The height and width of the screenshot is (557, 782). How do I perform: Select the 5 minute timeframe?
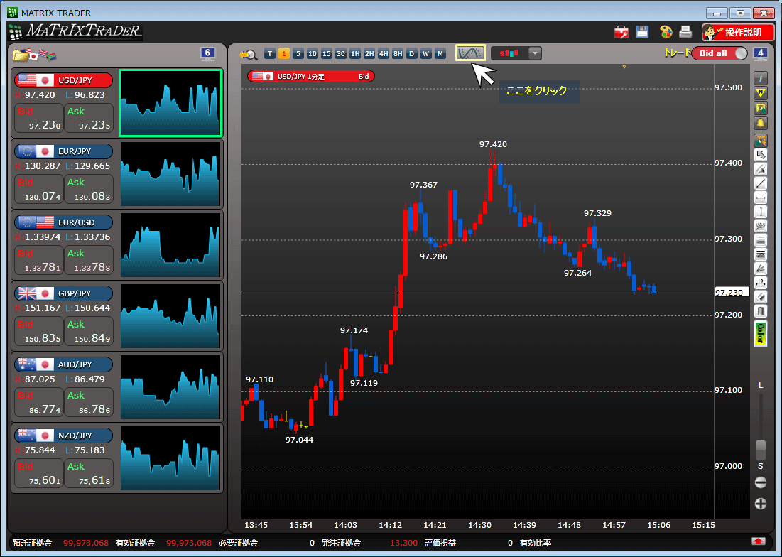tap(298, 54)
